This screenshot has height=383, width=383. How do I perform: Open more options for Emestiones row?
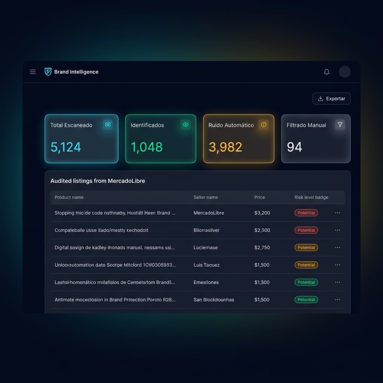click(338, 282)
